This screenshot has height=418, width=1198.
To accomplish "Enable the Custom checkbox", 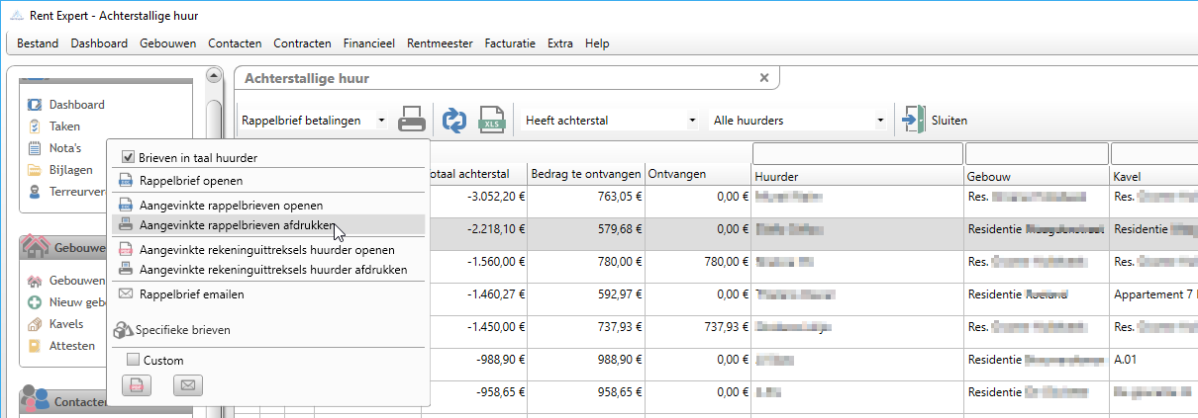I will click(x=134, y=361).
